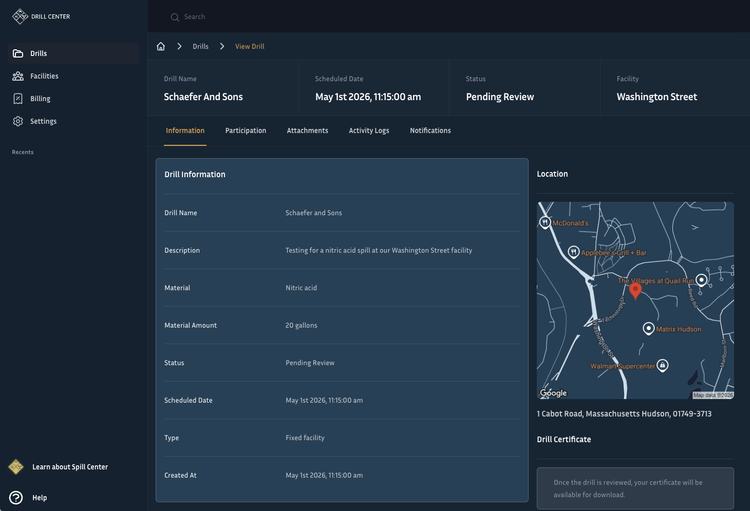Click the Matrix Hudson map marker
The image size is (750, 511).
(649, 328)
